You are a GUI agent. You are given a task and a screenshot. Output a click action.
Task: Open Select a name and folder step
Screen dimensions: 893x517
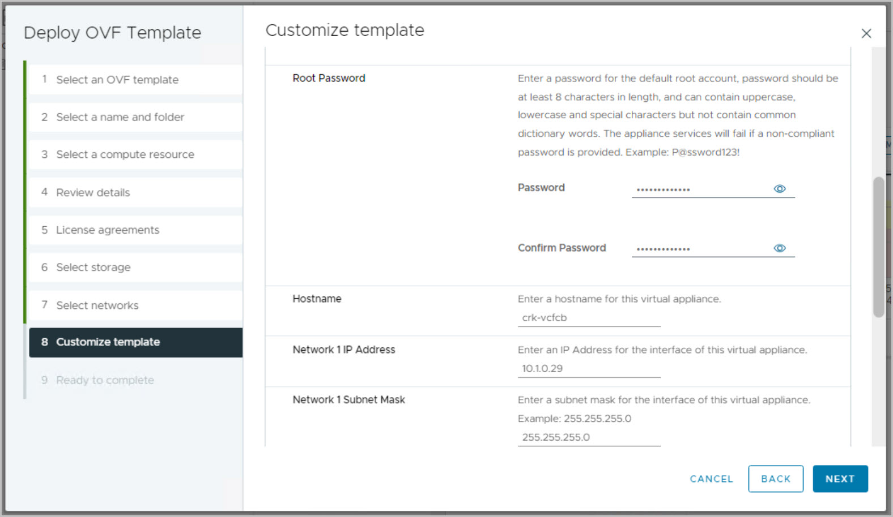120,117
